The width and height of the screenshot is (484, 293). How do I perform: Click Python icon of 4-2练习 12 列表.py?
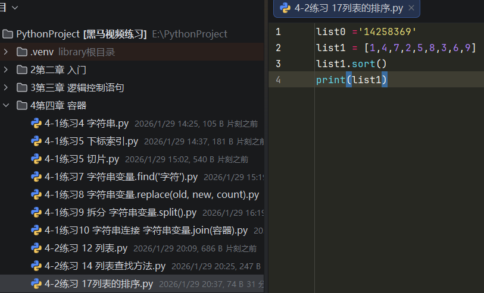[x=36, y=248]
